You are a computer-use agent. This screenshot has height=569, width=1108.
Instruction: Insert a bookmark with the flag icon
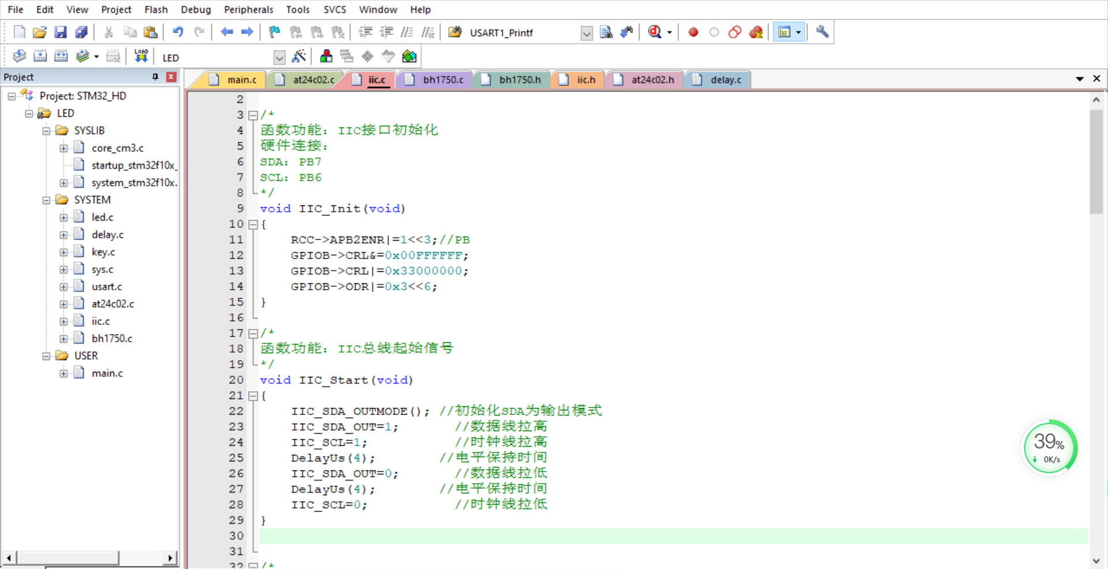[275, 32]
